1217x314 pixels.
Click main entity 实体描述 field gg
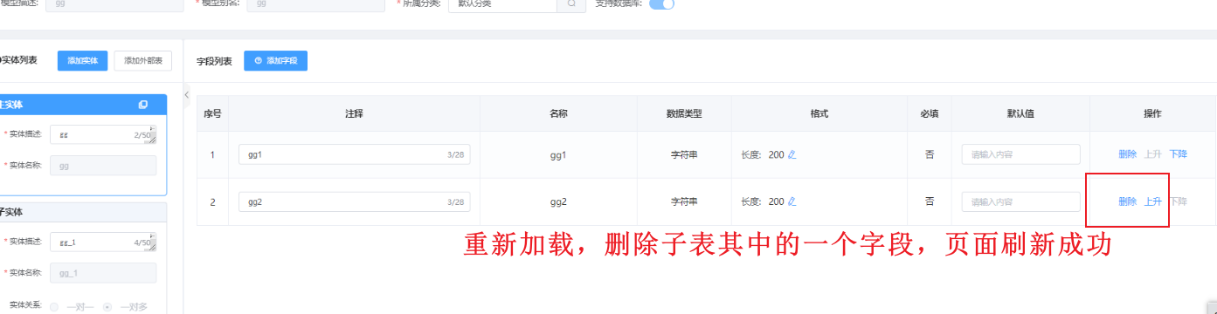(103, 135)
